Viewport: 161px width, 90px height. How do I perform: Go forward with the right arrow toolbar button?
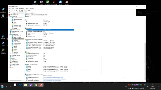pos(12,10)
